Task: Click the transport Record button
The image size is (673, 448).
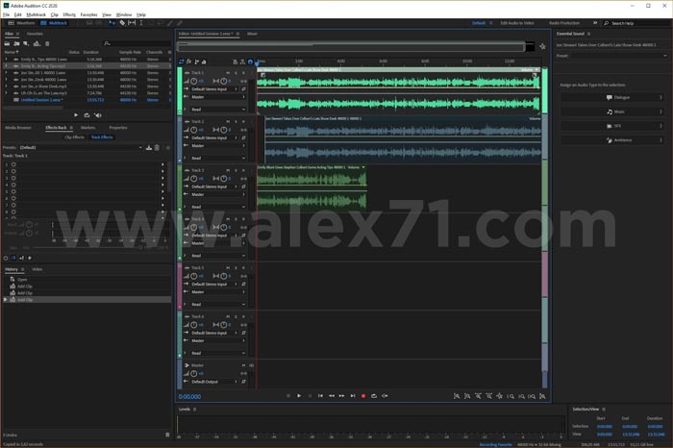Action: point(363,396)
